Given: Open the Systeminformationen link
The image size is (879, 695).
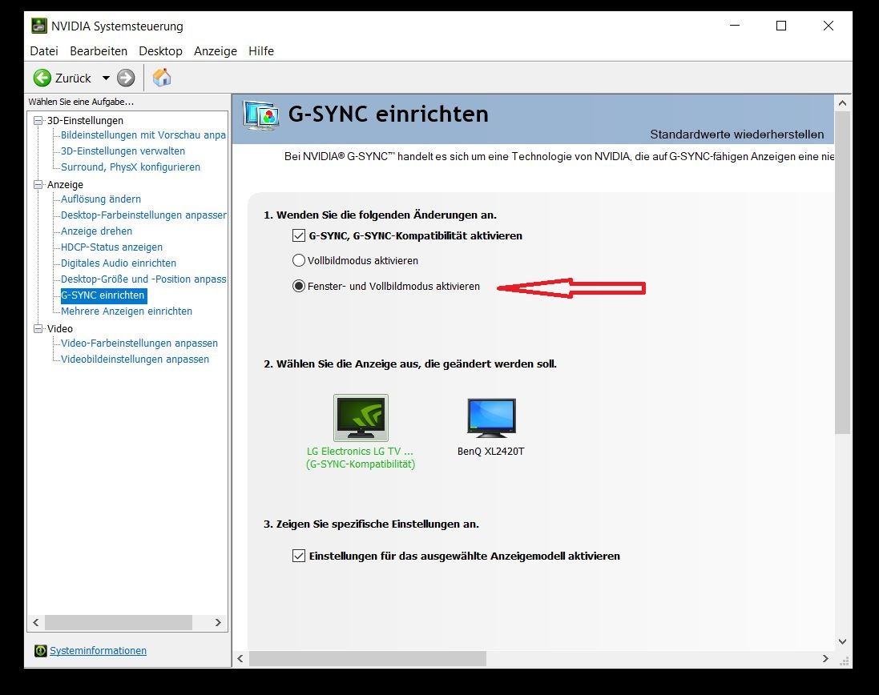Looking at the screenshot, I should click(98, 650).
